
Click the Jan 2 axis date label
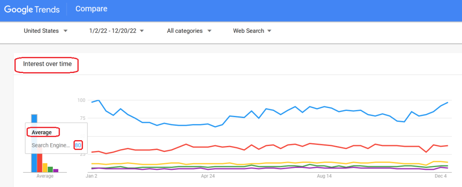click(92, 176)
